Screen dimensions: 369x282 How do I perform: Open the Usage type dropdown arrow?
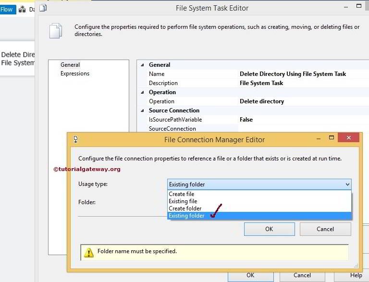tap(347, 184)
